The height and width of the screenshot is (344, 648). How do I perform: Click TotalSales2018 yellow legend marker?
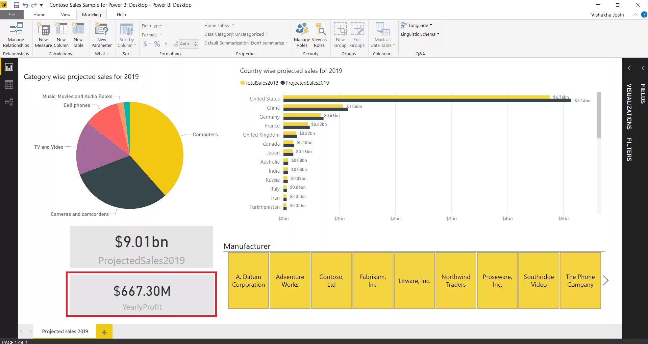coord(242,83)
